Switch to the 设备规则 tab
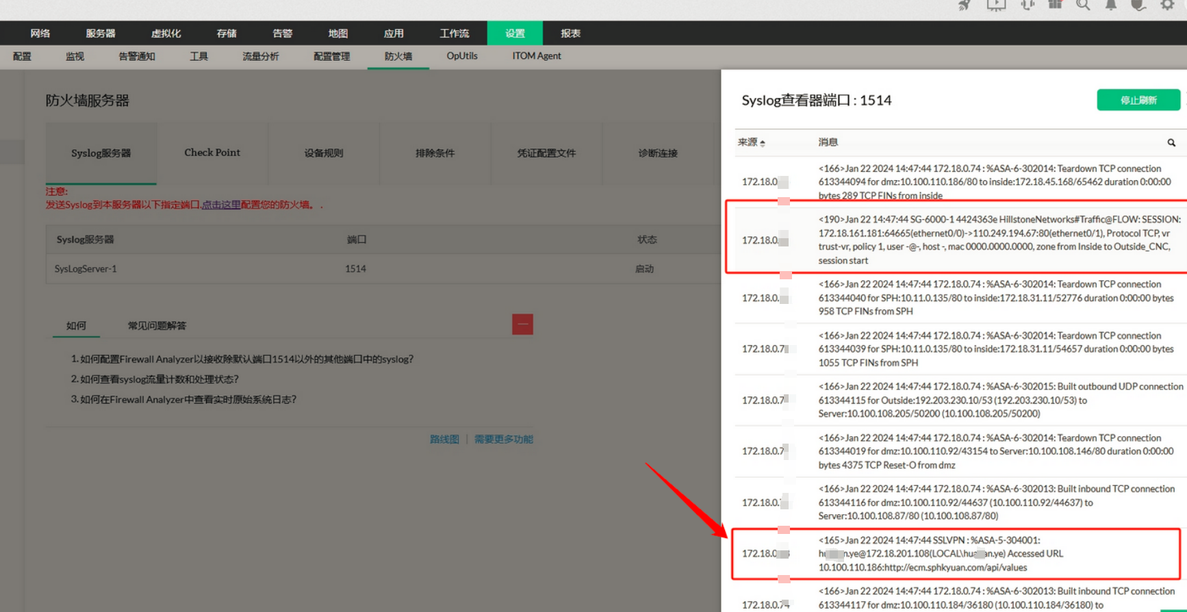The image size is (1187, 612). coord(324,153)
